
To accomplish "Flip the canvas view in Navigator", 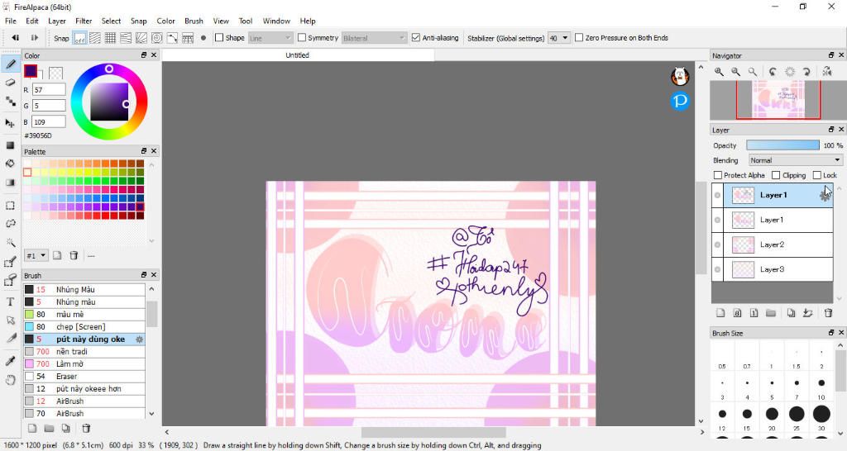I will (x=827, y=71).
